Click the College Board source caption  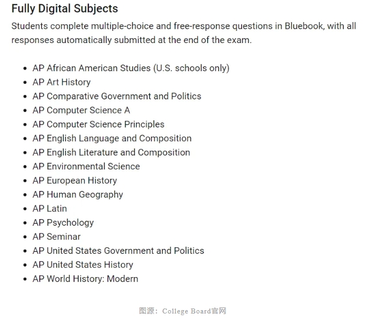pos(182,311)
